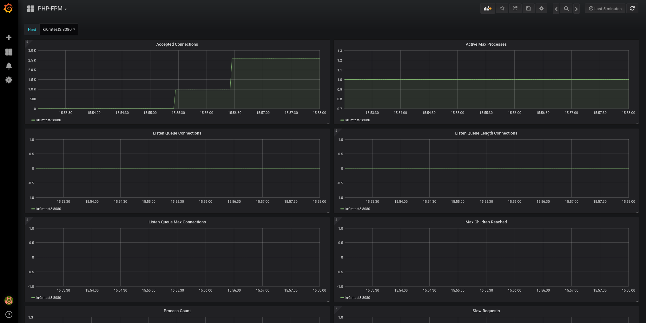This screenshot has height=323, width=646.
Task: Refresh the dashboard using refresh icon
Action: click(632, 9)
